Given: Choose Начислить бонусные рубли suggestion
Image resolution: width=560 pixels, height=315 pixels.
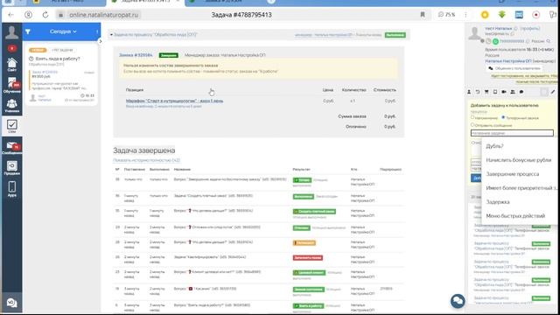Looking at the screenshot, I should 519,160.
